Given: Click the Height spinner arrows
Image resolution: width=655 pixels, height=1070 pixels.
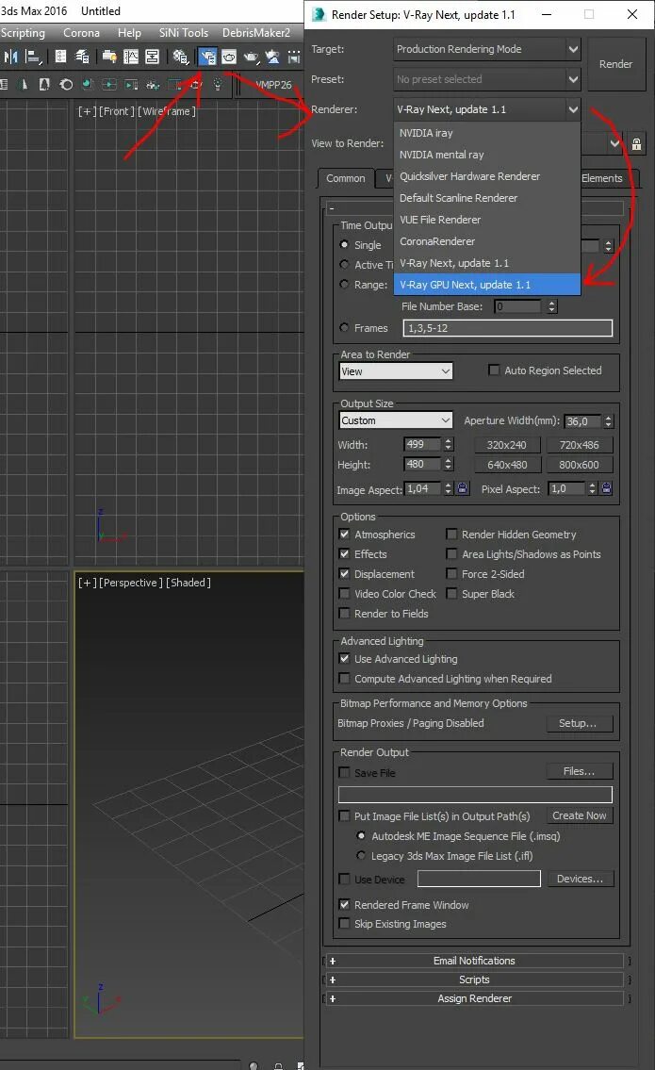Looking at the screenshot, I should pyautogui.click(x=449, y=464).
